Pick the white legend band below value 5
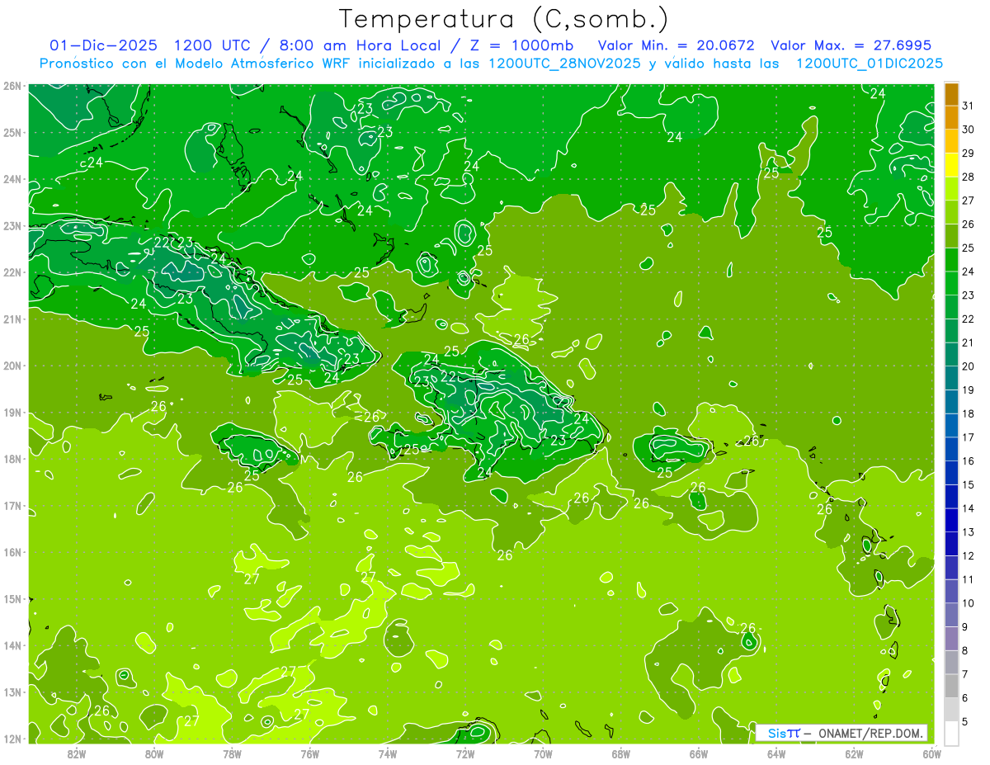Viewport: 990px width, 765px height. [952, 733]
